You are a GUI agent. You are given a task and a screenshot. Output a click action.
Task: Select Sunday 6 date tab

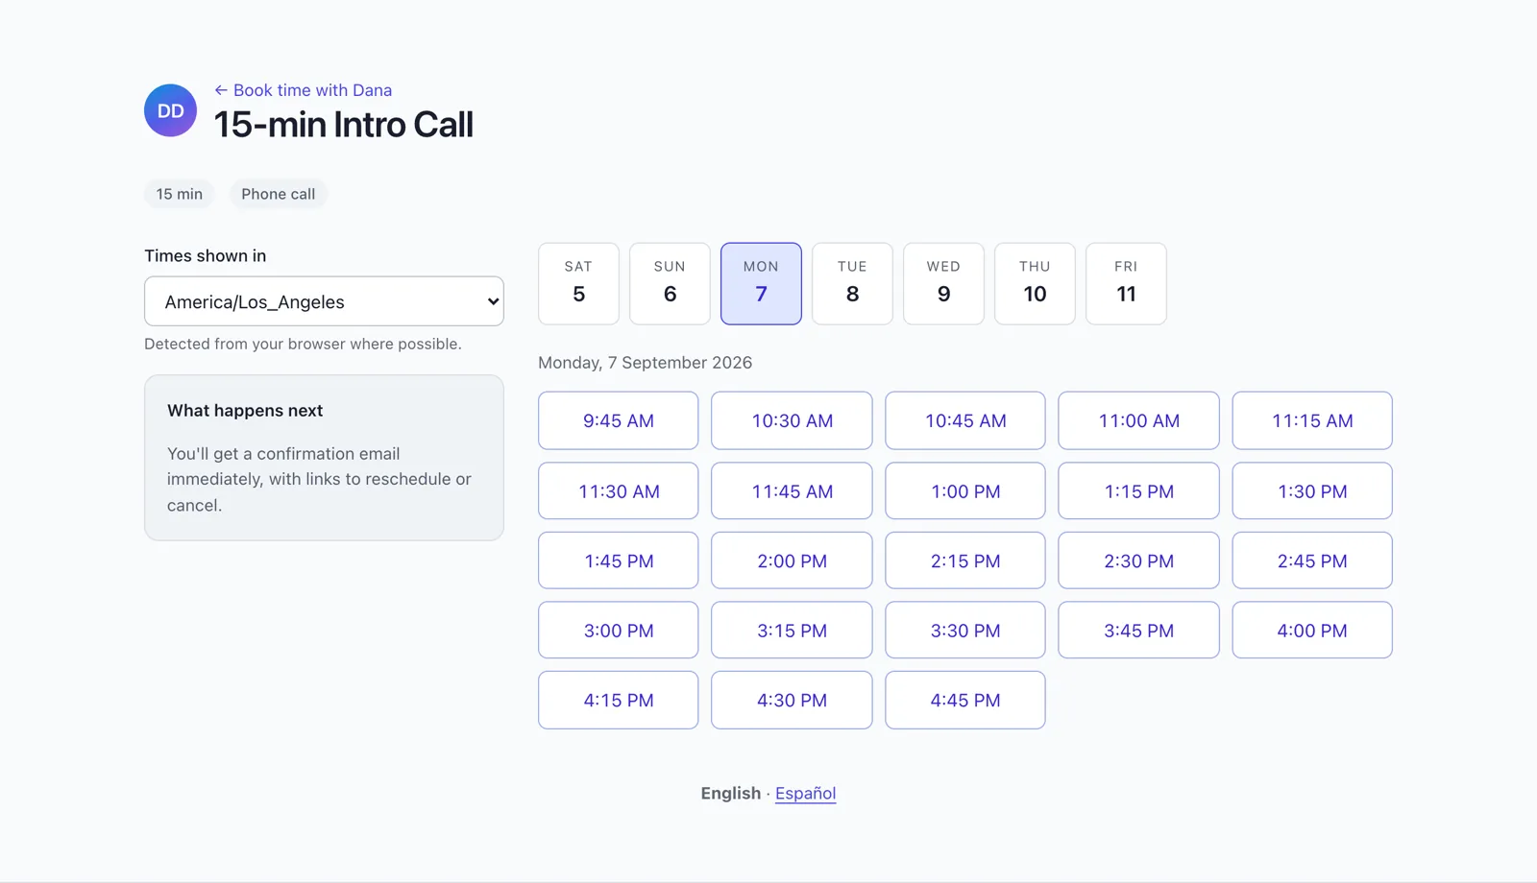[x=670, y=283]
